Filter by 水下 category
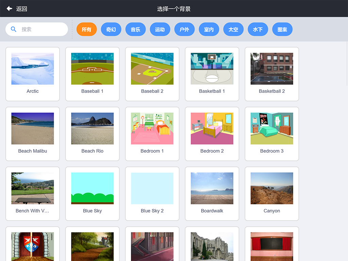 click(258, 30)
